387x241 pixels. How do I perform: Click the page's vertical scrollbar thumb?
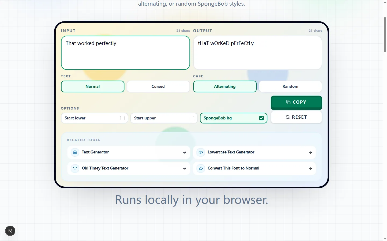click(x=385, y=35)
